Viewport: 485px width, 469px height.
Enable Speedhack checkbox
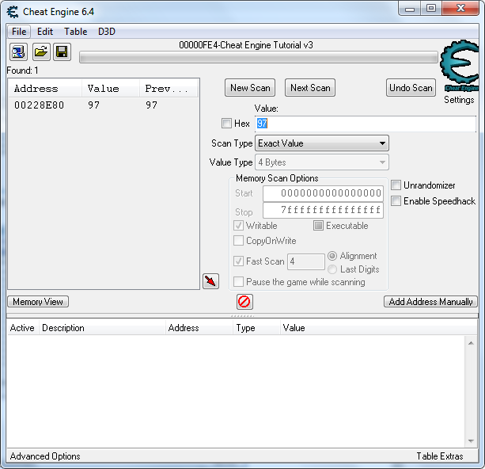coord(396,201)
